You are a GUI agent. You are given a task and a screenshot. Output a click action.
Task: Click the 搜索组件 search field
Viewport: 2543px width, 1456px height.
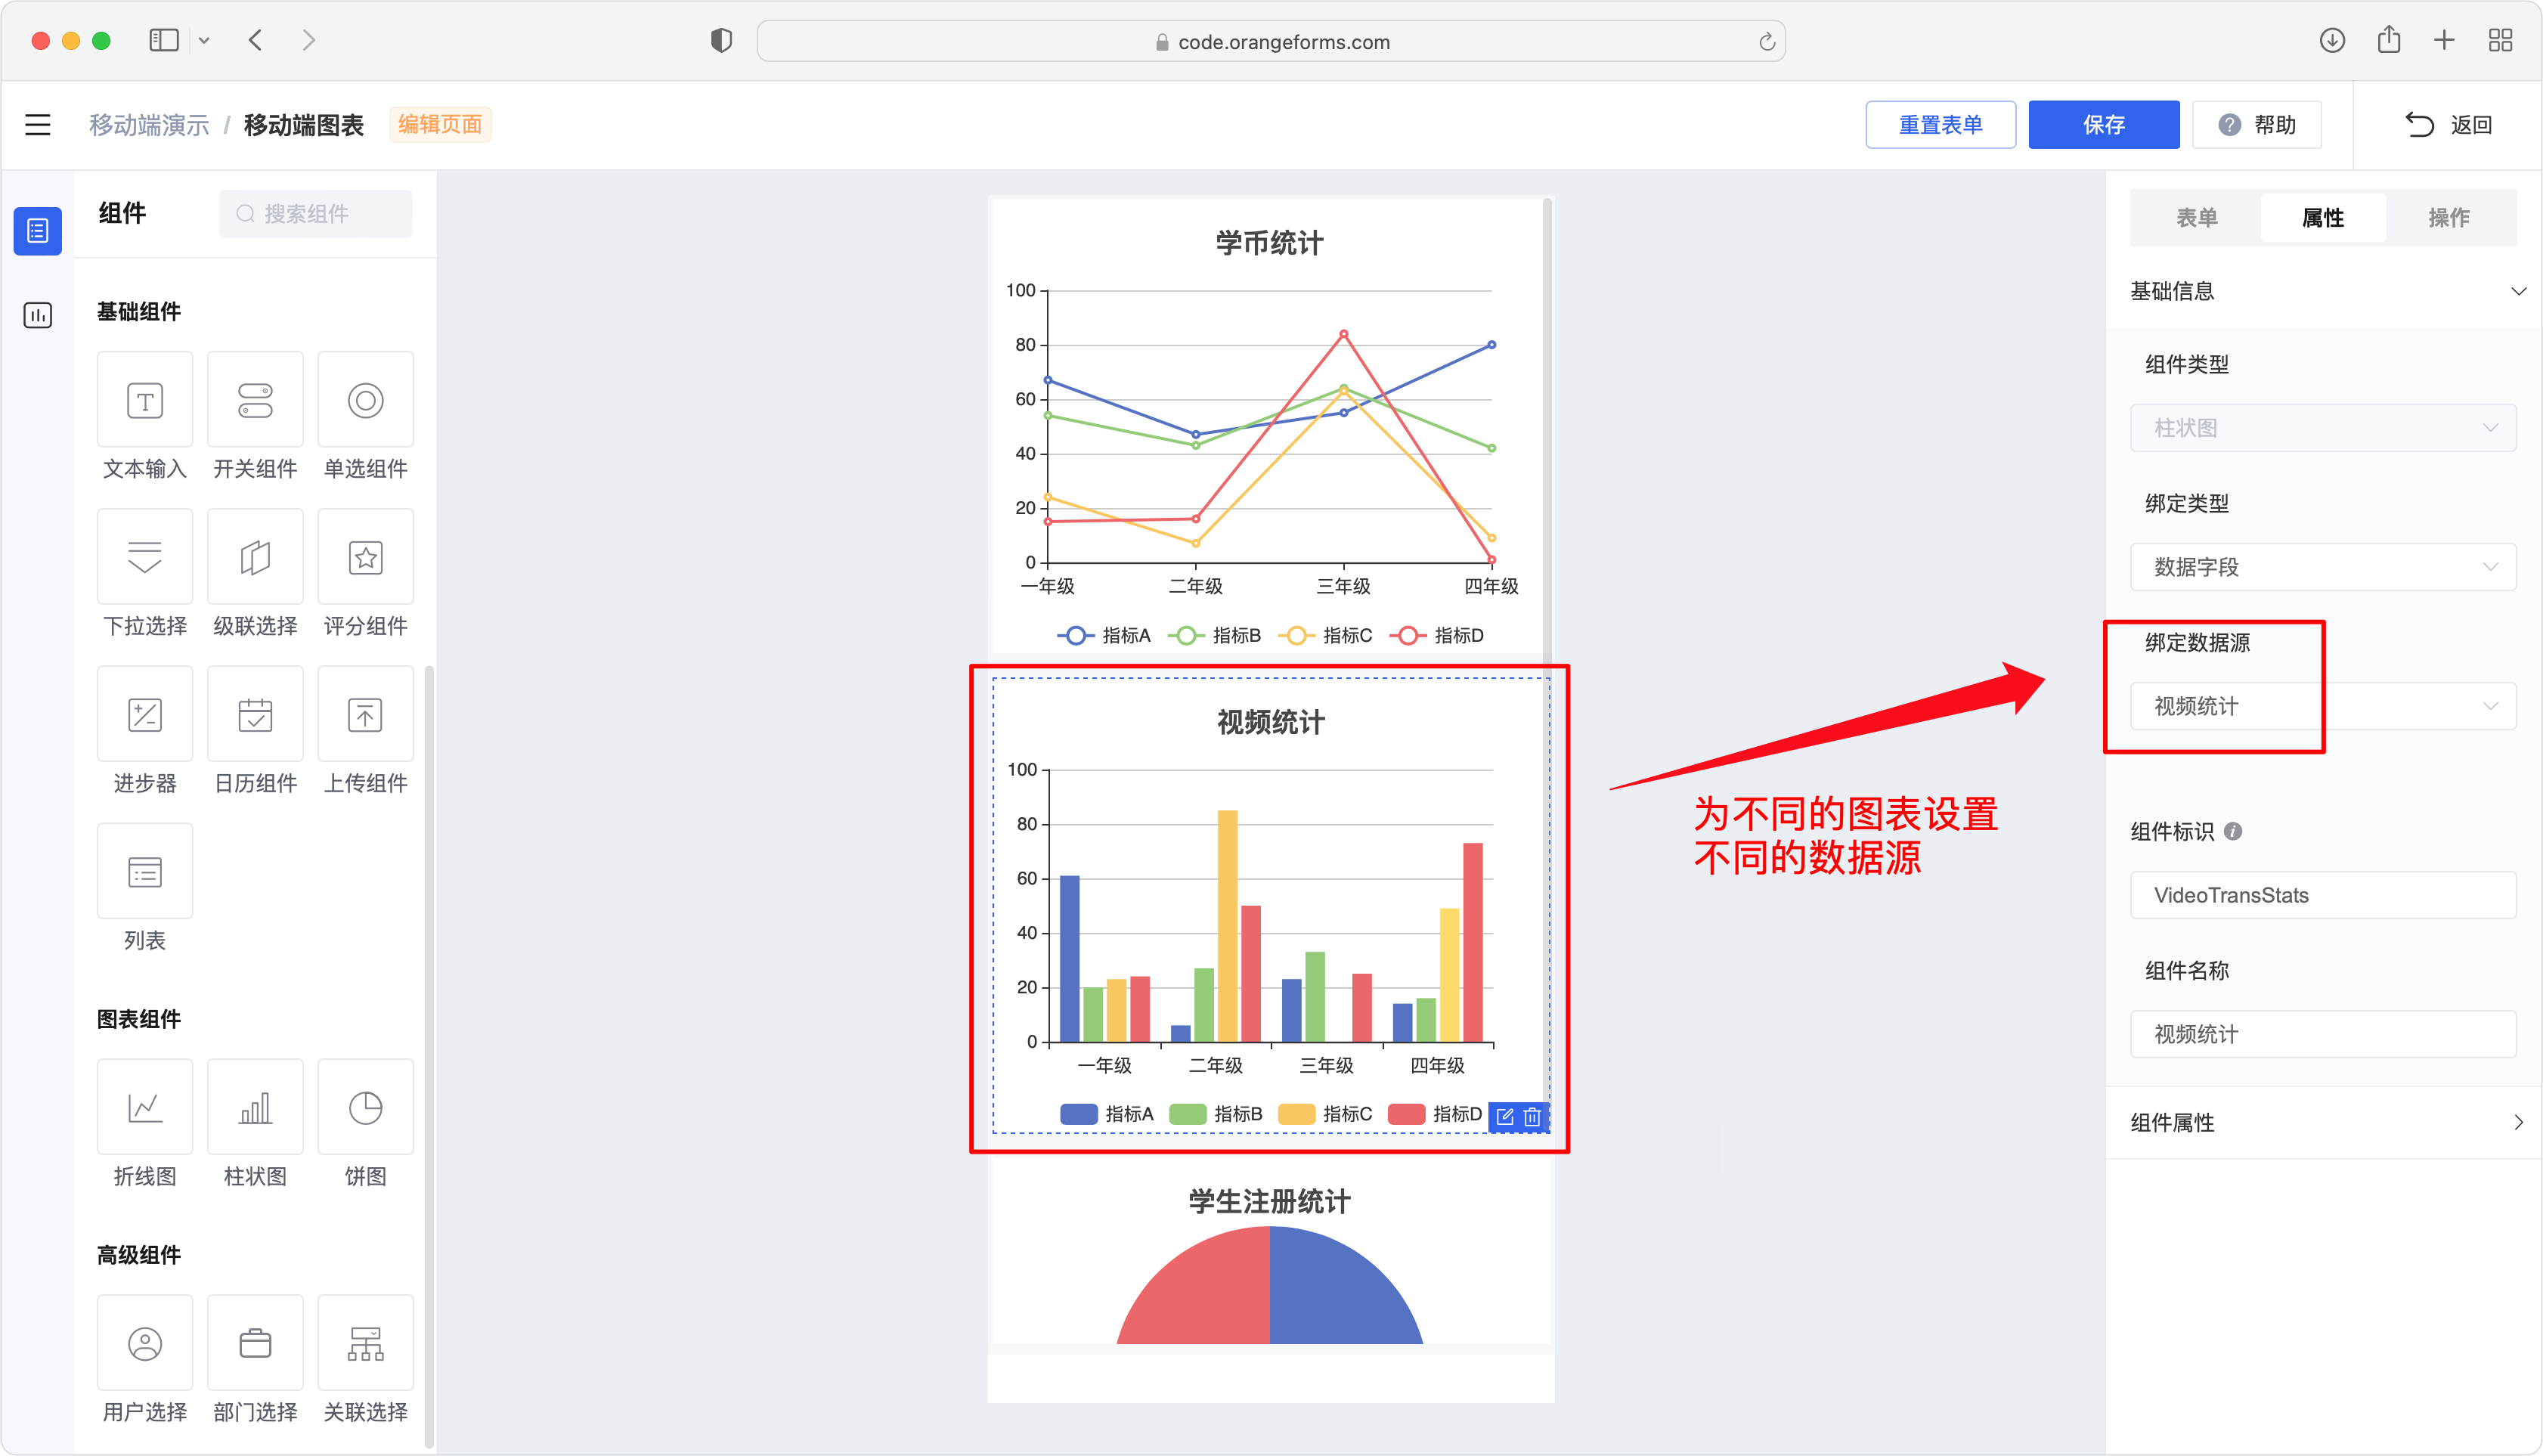[316, 214]
